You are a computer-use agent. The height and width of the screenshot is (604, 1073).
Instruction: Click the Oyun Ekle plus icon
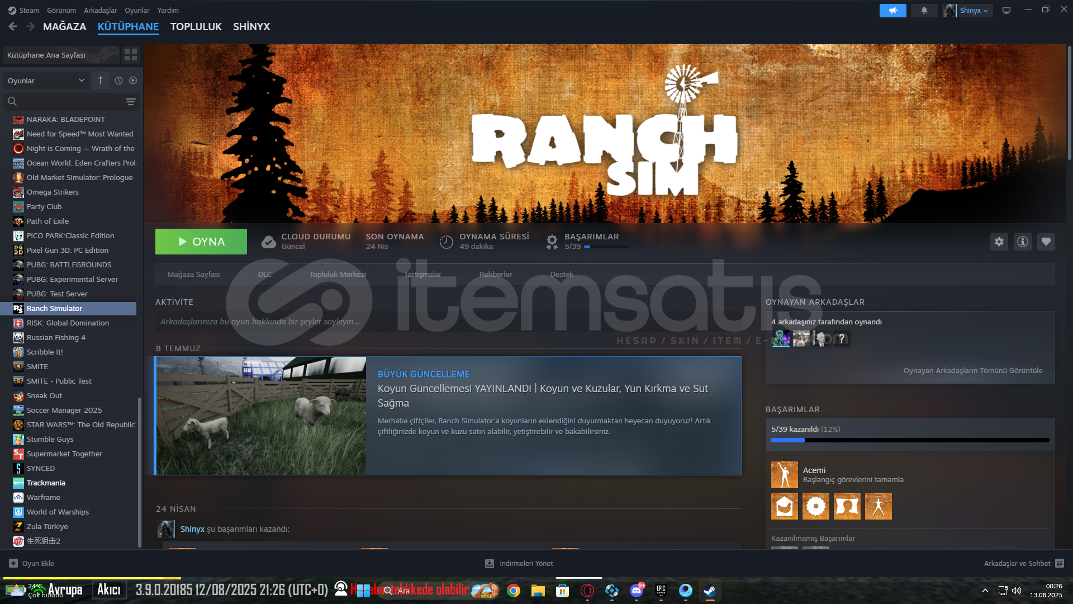[x=13, y=563]
